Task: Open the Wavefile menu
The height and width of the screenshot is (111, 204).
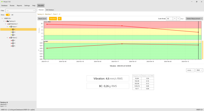Action: pyautogui.click(x=41, y=6)
